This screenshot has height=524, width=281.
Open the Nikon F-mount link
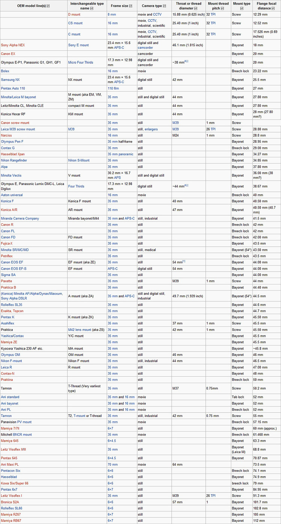(11, 361)
